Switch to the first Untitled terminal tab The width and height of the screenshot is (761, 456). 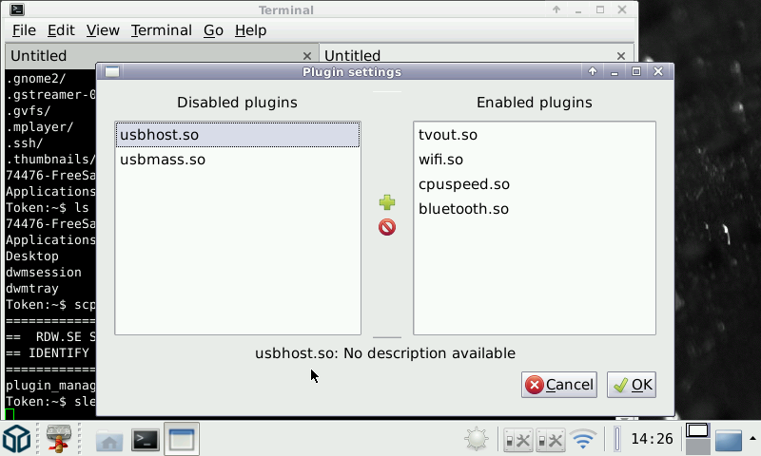click(39, 56)
